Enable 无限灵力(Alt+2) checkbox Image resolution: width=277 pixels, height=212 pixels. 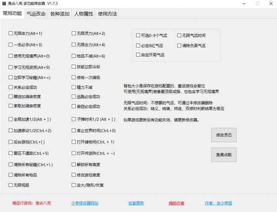click(88, 33)
